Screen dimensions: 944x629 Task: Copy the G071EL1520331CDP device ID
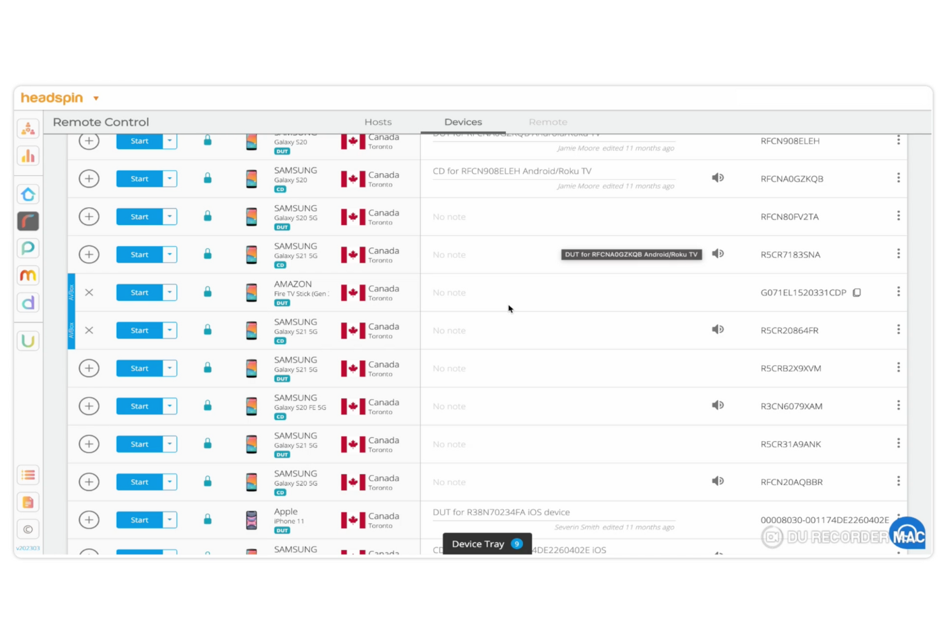click(857, 292)
